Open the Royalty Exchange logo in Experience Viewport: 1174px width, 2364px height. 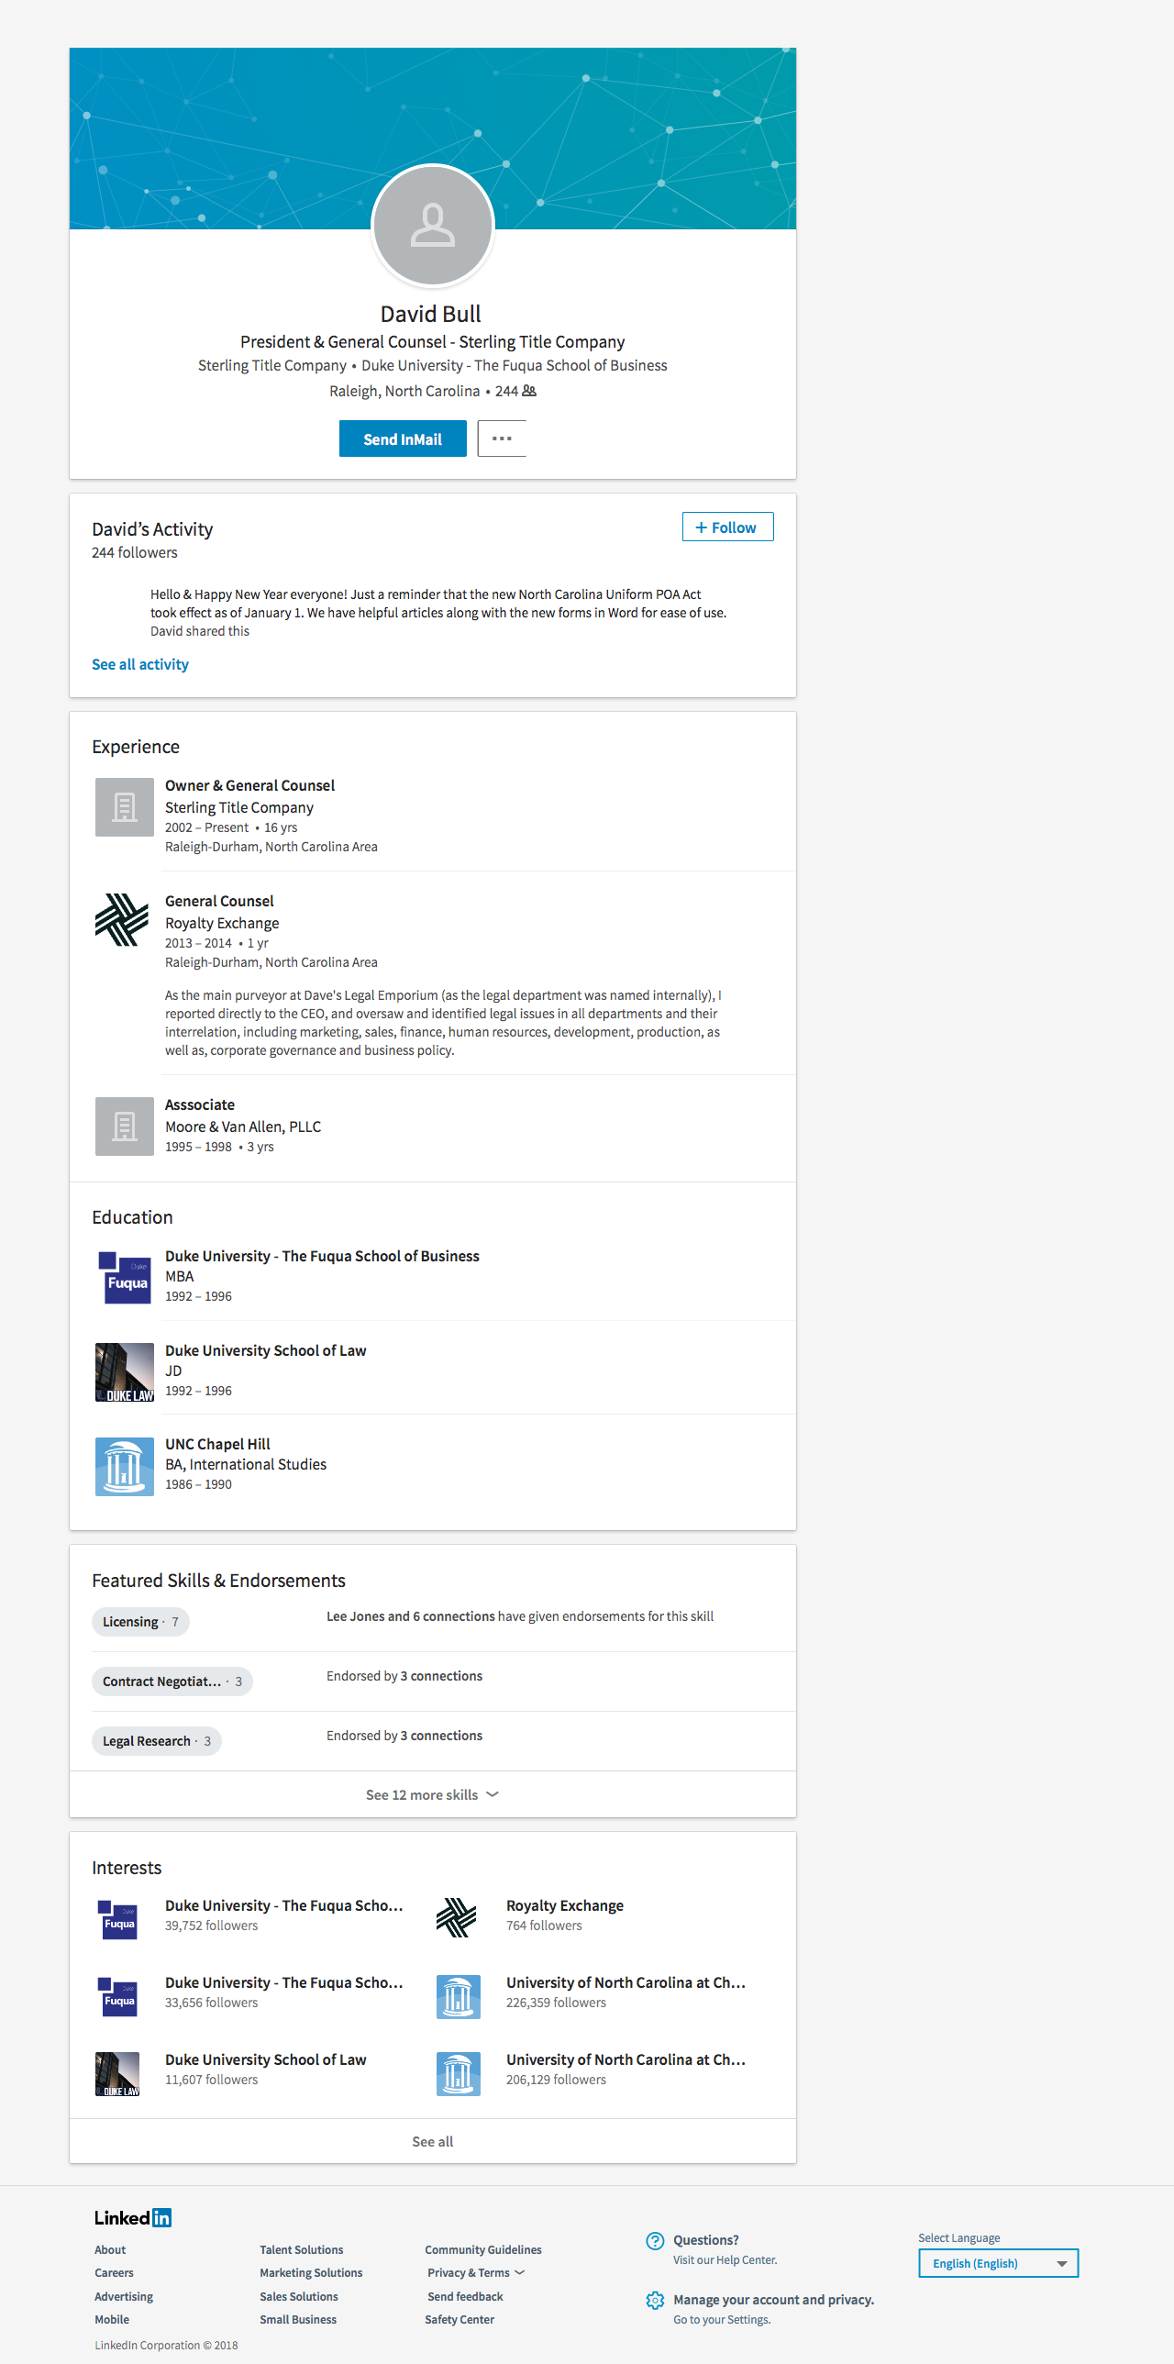coord(122,919)
